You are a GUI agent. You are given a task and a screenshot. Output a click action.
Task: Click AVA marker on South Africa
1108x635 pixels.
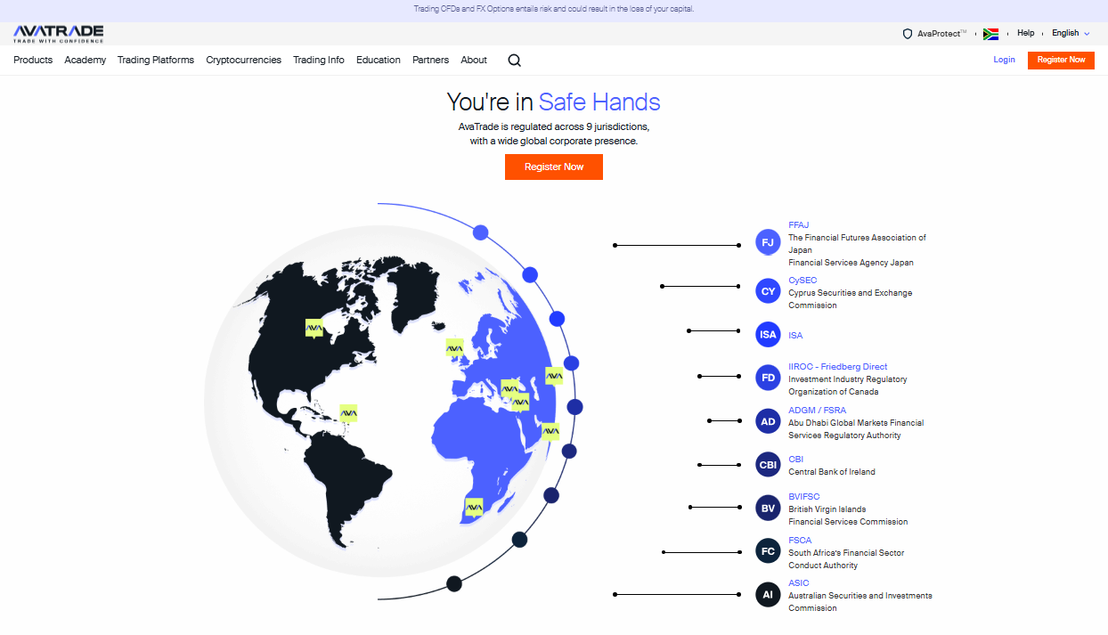474,508
